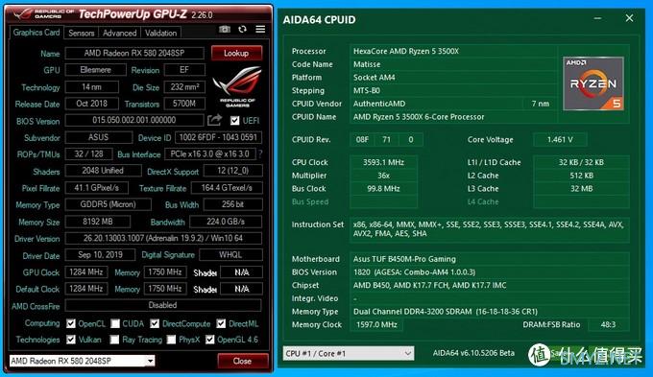Image resolution: width=653 pixels, height=377 pixels.
Task: Open the GPU-Z hamburger menu
Action: tap(260, 29)
